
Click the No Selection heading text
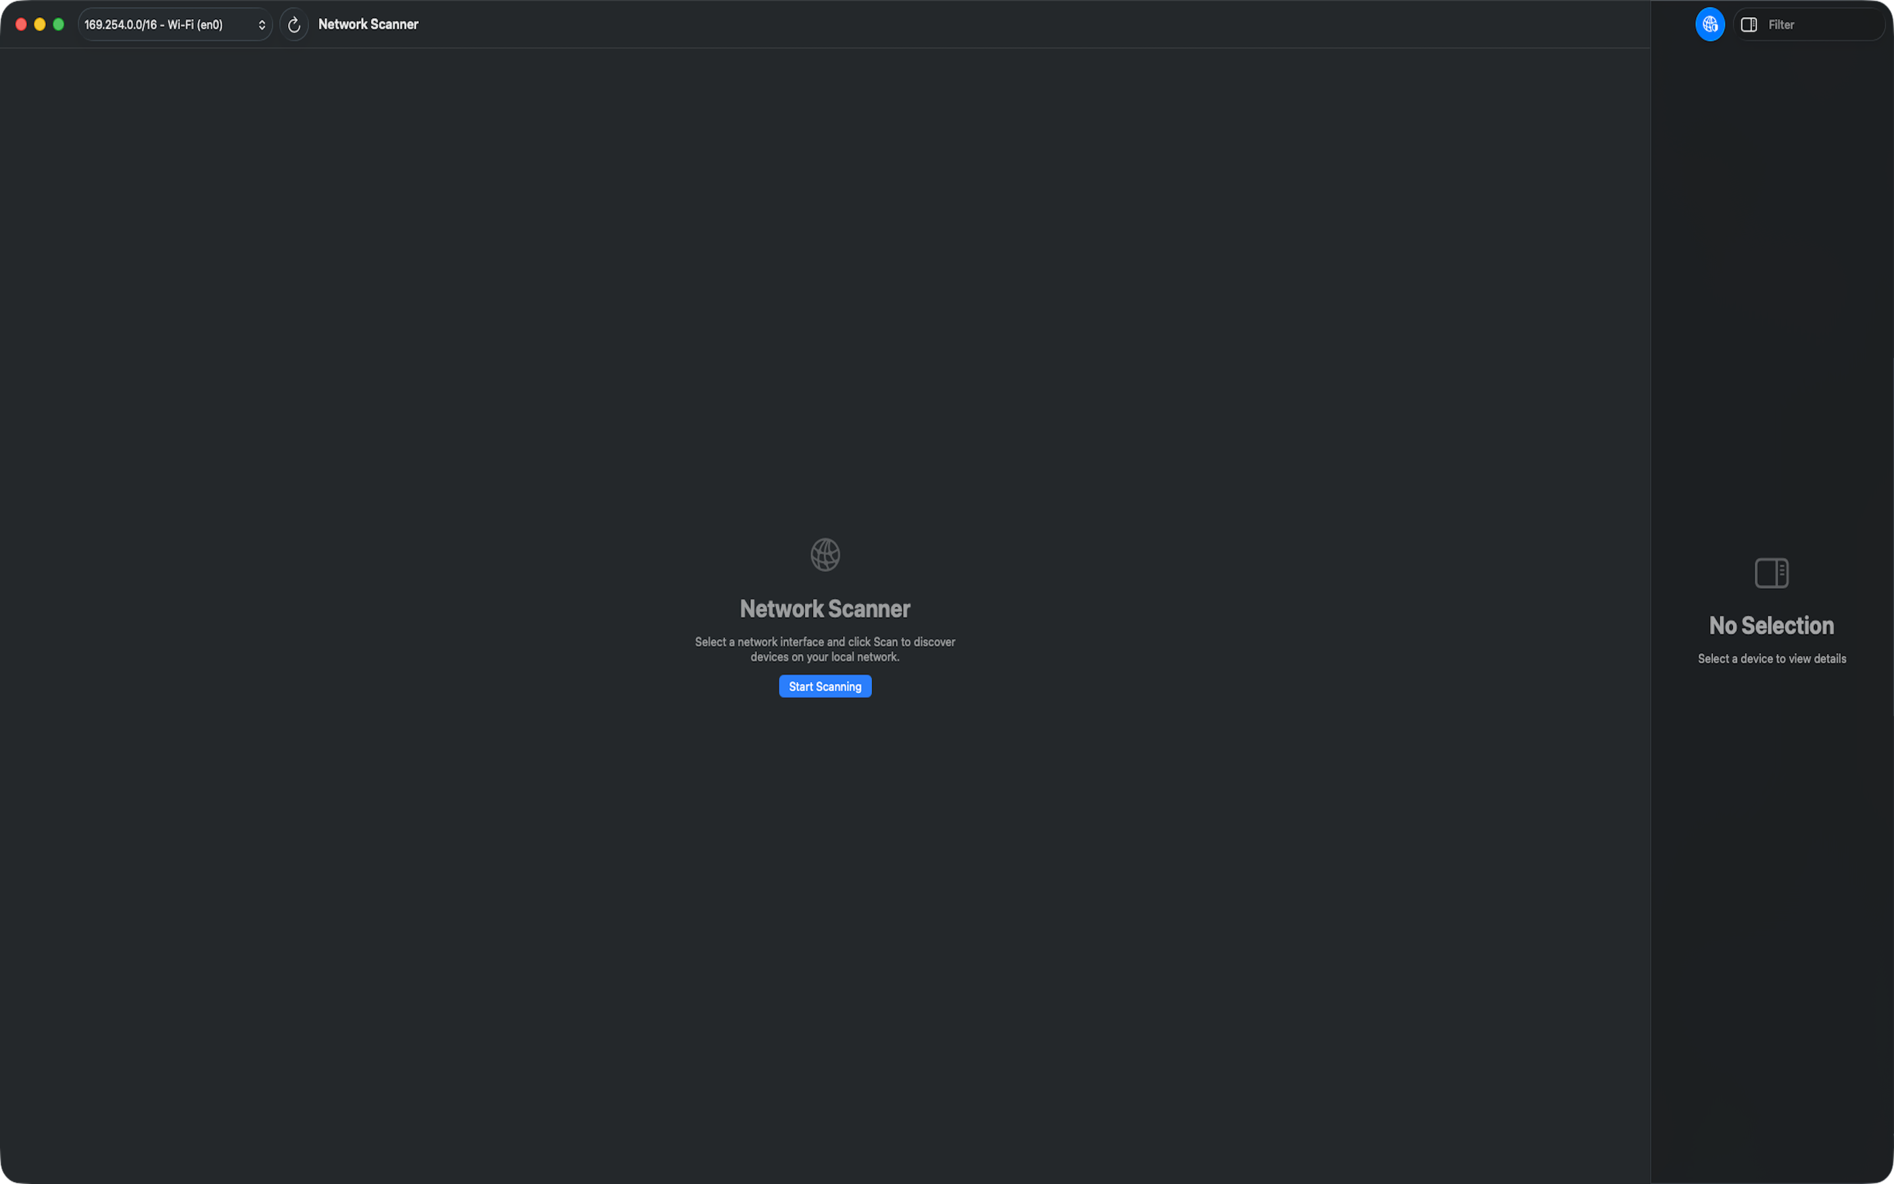(x=1771, y=626)
